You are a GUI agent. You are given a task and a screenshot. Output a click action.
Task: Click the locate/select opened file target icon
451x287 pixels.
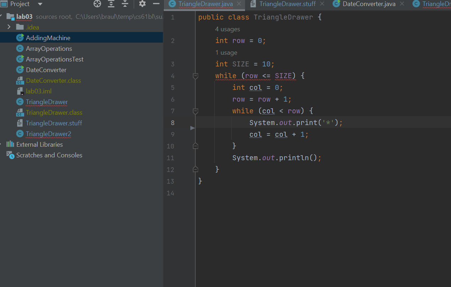(97, 4)
